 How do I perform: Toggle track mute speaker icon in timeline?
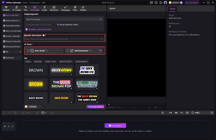[12, 126]
